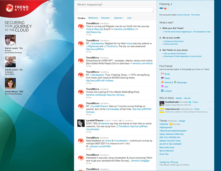Click Find friends link
The image size is (221, 171).
click(x=195, y=15)
